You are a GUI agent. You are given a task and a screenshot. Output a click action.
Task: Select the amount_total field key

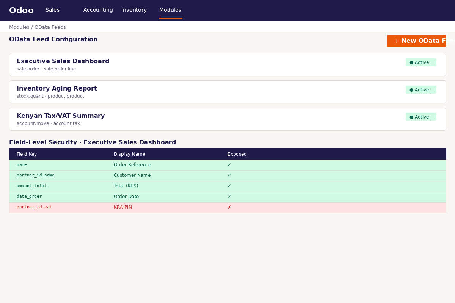(32, 186)
